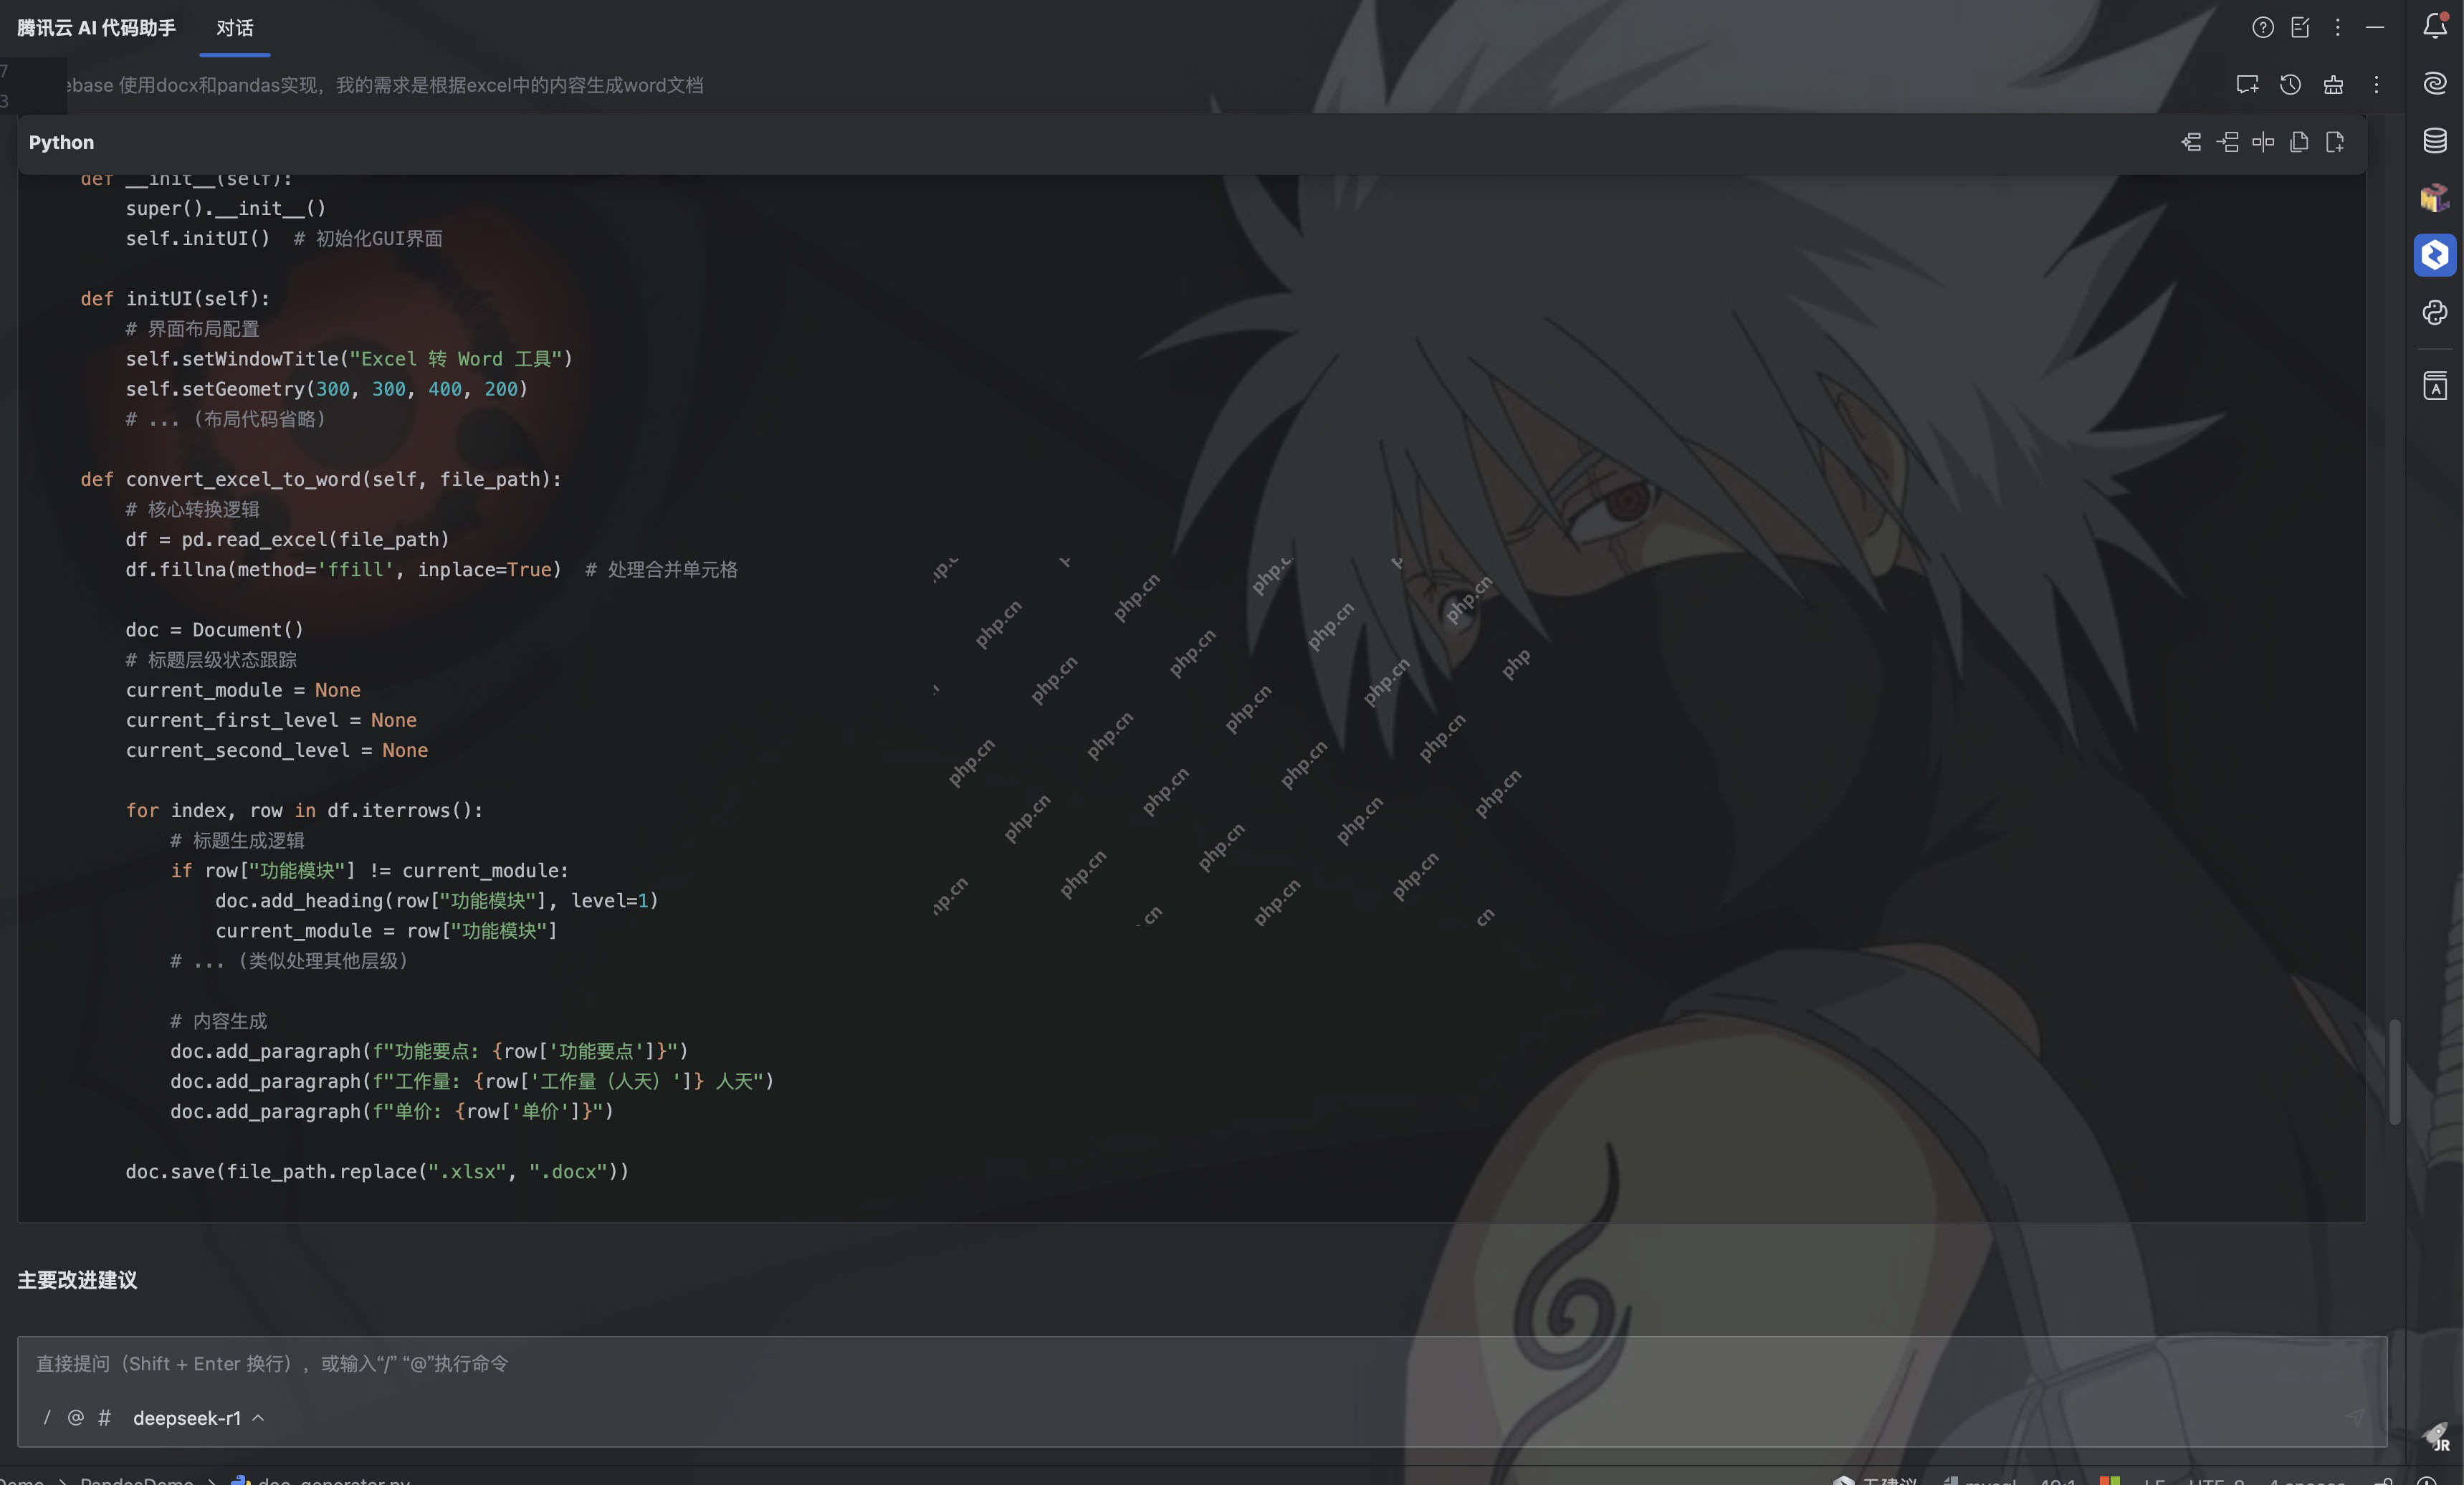Click the slash command shortcut

click(x=47, y=1418)
